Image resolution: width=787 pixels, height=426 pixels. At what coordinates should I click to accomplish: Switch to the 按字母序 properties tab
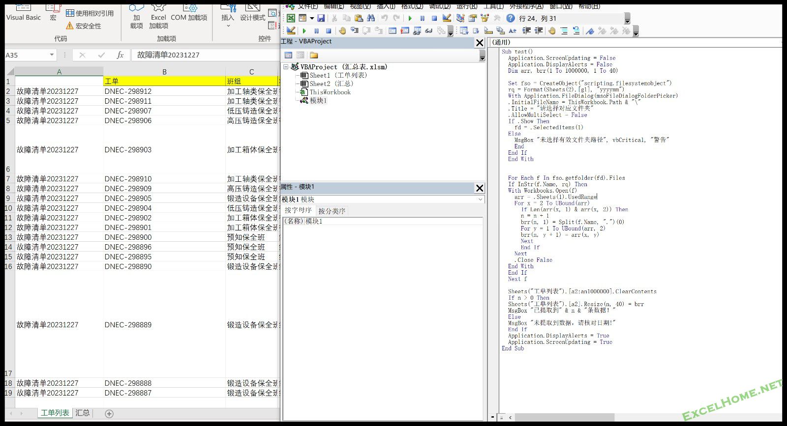298,210
